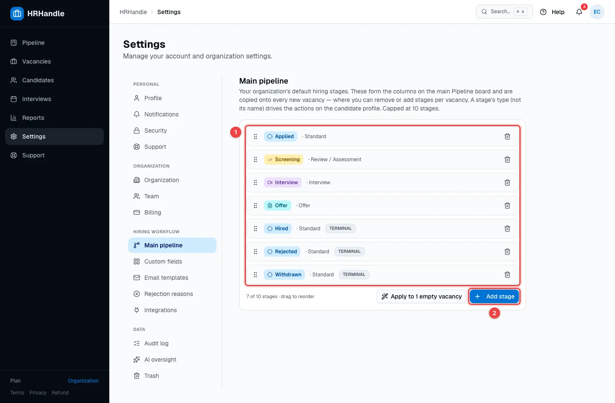The image size is (615, 403).
Task: Open the notifications bell
Action: (579, 12)
